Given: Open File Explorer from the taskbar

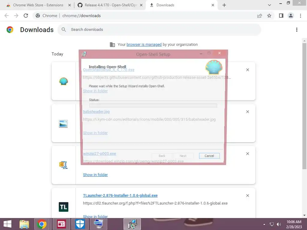Looking at the screenshot, I should pos(24,224).
